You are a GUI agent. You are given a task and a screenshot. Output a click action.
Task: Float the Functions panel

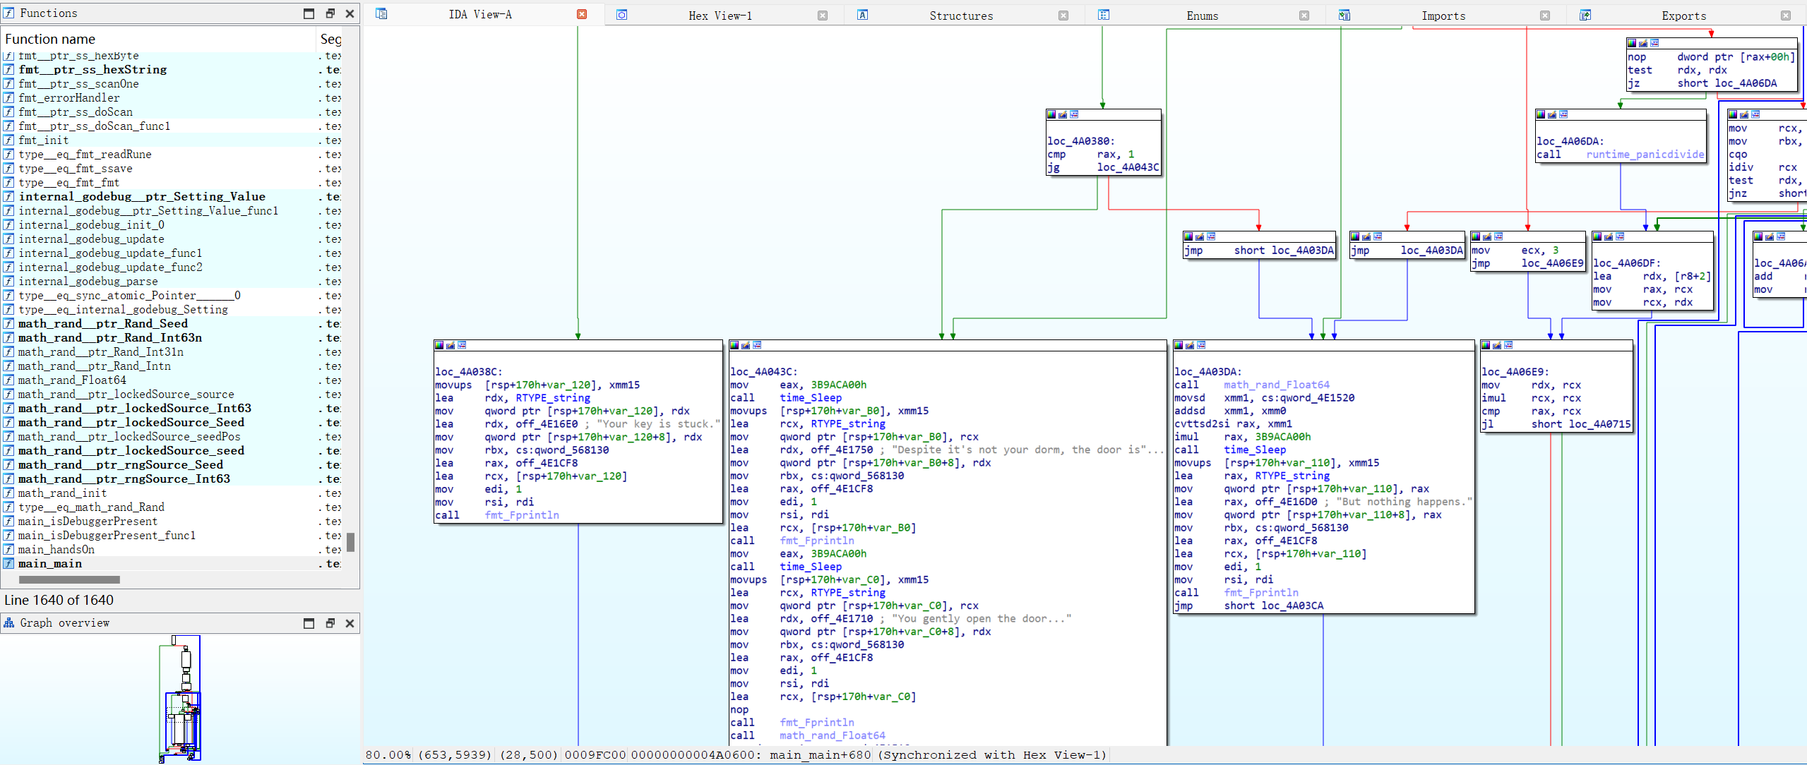tap(330, 13)
